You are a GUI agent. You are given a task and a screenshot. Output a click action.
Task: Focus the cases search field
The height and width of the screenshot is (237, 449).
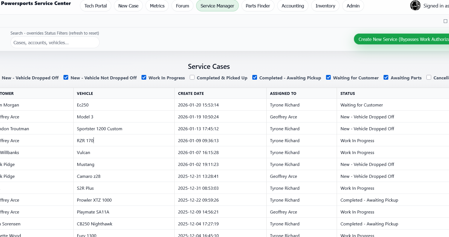pyautogui.click(x=55, y=43)
